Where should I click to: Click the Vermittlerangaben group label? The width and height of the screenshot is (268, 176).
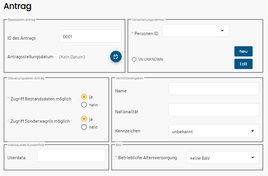pos(129,78)
